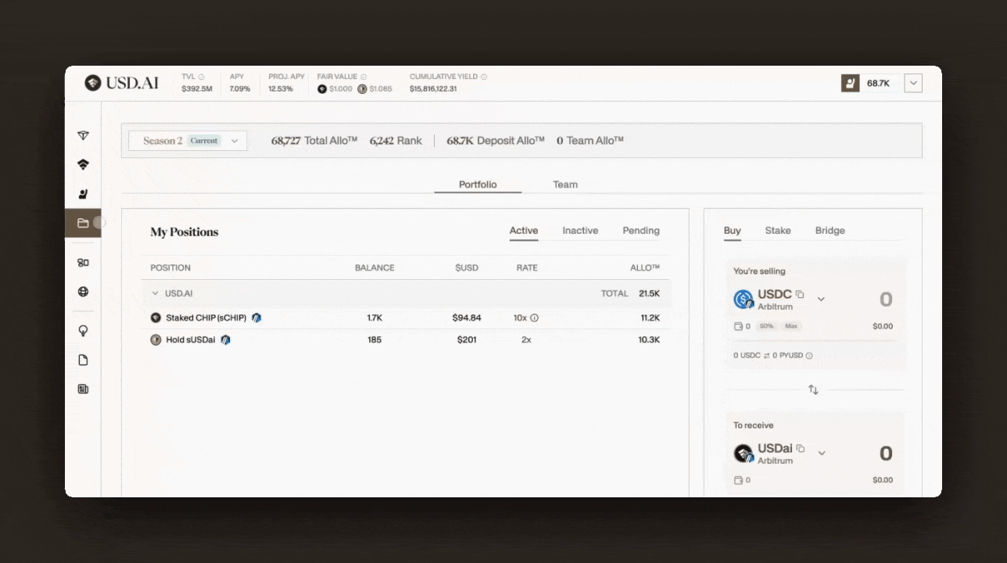The width and height of the screenshot is (1007, 563).
Task: Click the Cumulative Yield info icon
Action: point(484,77)
